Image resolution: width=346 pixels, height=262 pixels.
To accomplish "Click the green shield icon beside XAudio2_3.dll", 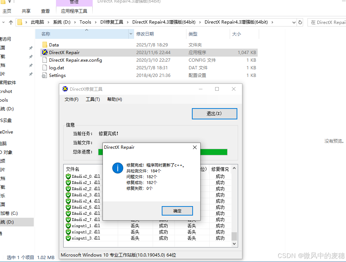I will point(68,195).
